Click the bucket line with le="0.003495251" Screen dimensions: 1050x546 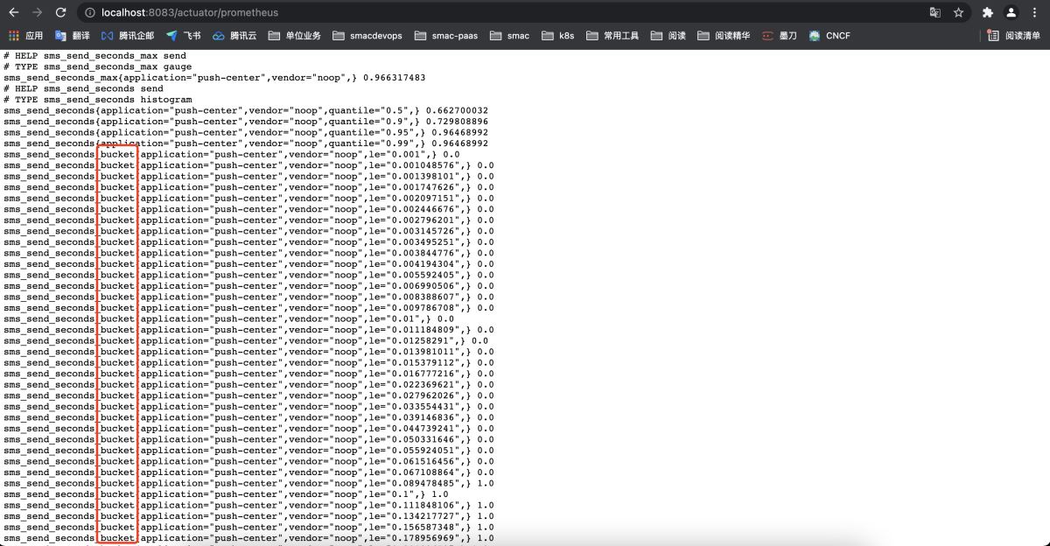[x=248, y=242]
